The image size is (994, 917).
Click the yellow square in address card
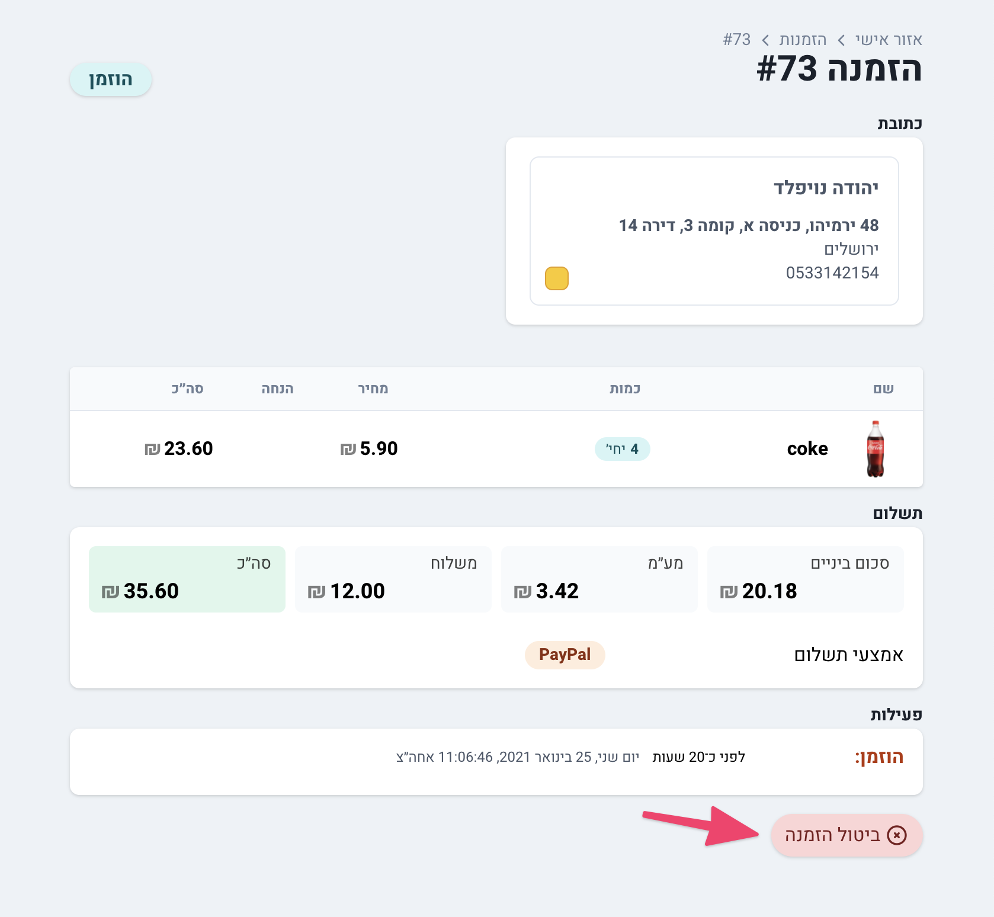pos(556,278)
